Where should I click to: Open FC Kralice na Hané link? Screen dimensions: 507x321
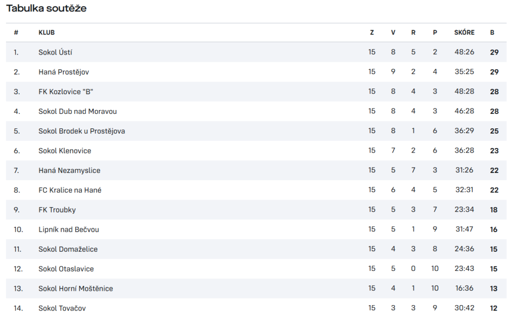pyautogui.click(x=70, y=190)
